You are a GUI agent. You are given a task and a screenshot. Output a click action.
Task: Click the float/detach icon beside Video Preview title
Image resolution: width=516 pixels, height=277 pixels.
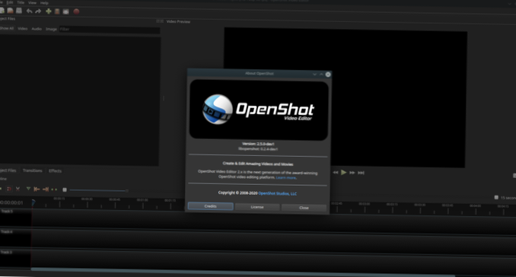[158, 21]
